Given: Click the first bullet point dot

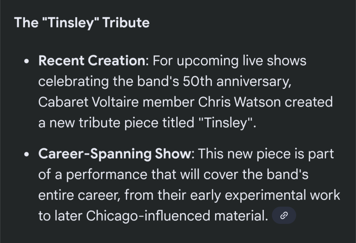Looking at the screenshot, I should pyautogui.click(x=26, y=62).
